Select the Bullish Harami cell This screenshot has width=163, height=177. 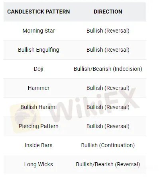click(39, 107)
